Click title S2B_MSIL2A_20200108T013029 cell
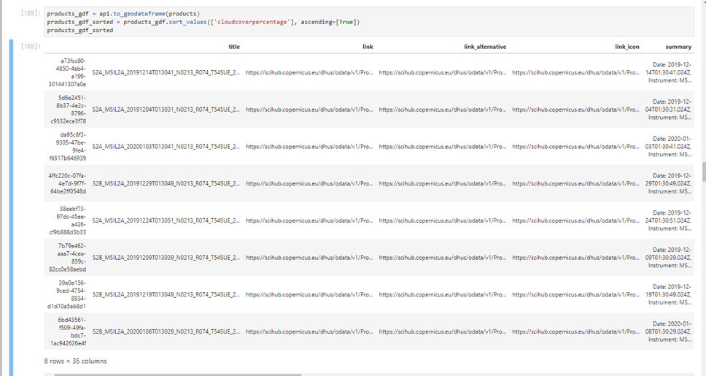This screenshot has width=706, height=376. click(166, 331)
